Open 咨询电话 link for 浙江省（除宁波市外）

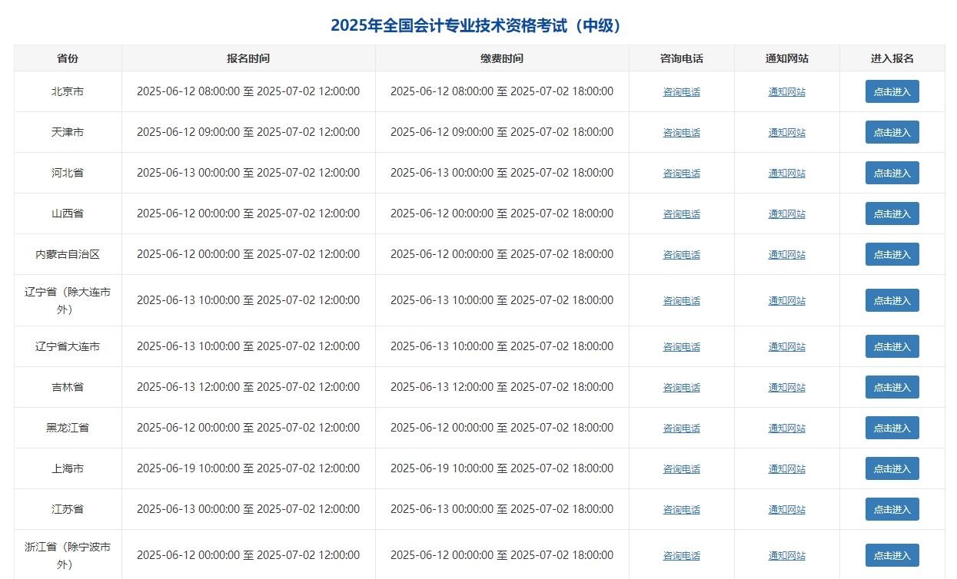681,555
